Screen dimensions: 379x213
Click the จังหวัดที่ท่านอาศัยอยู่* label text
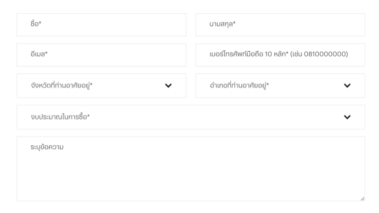(x=62, y=85)
